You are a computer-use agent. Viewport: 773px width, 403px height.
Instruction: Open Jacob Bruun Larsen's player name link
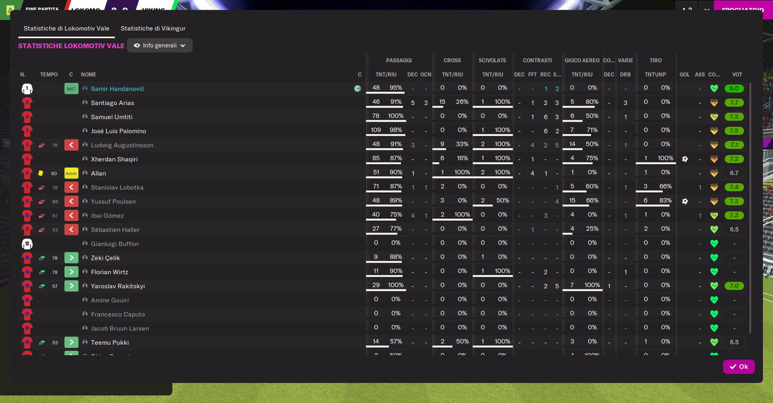pos(120,329)
